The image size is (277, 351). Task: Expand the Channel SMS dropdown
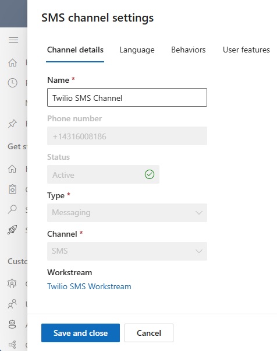pos(127,251)
